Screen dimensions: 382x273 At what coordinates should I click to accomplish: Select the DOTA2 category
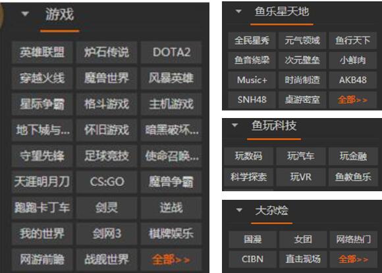(171, 52)
